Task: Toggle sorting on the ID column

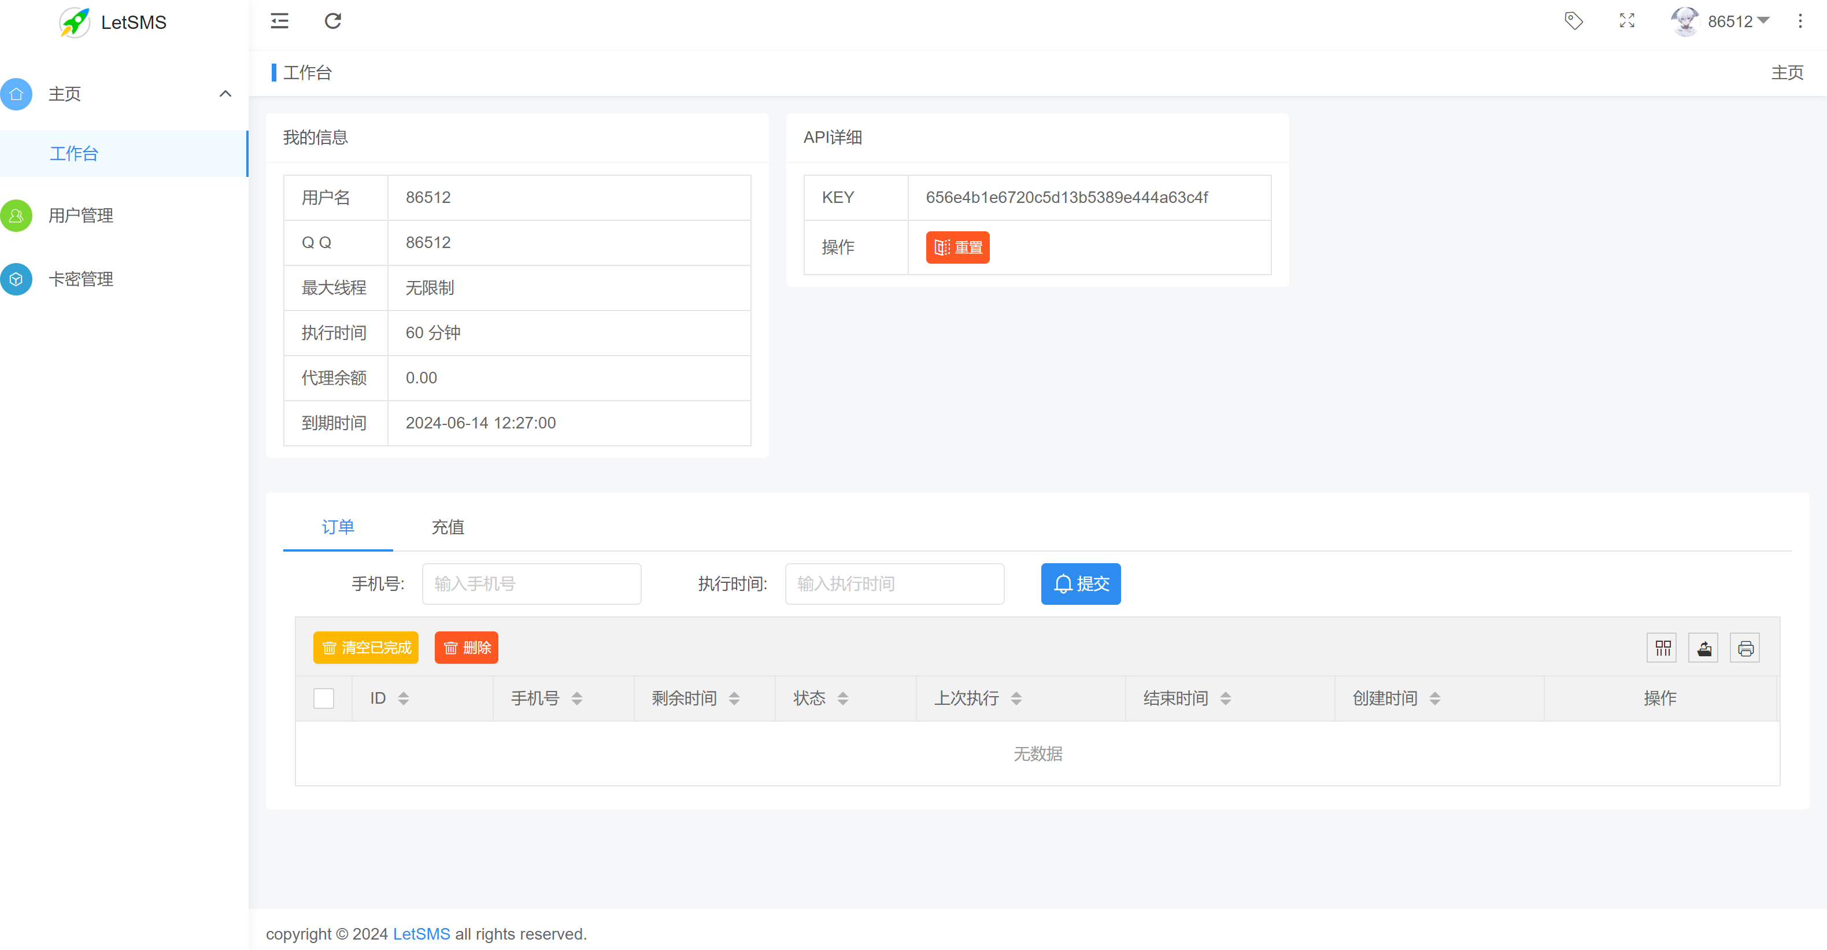Action: tap(403, 698)
